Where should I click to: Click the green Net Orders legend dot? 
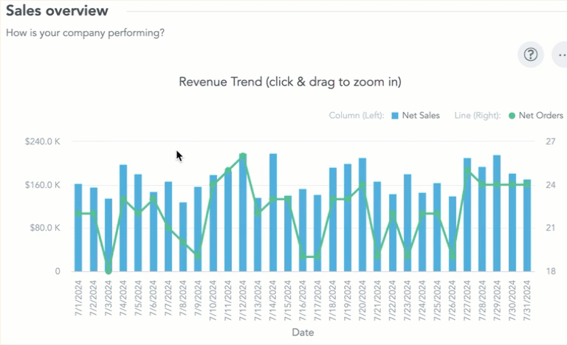click(x=512, y=116)
